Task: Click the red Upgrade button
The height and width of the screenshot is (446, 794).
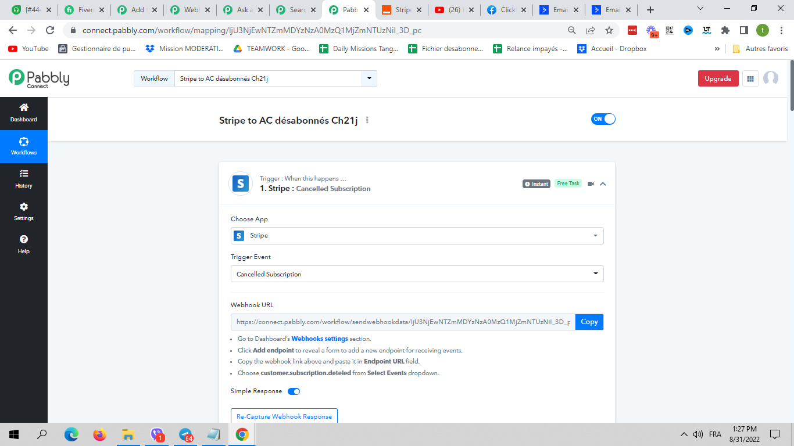Action: tap(718, 78)
